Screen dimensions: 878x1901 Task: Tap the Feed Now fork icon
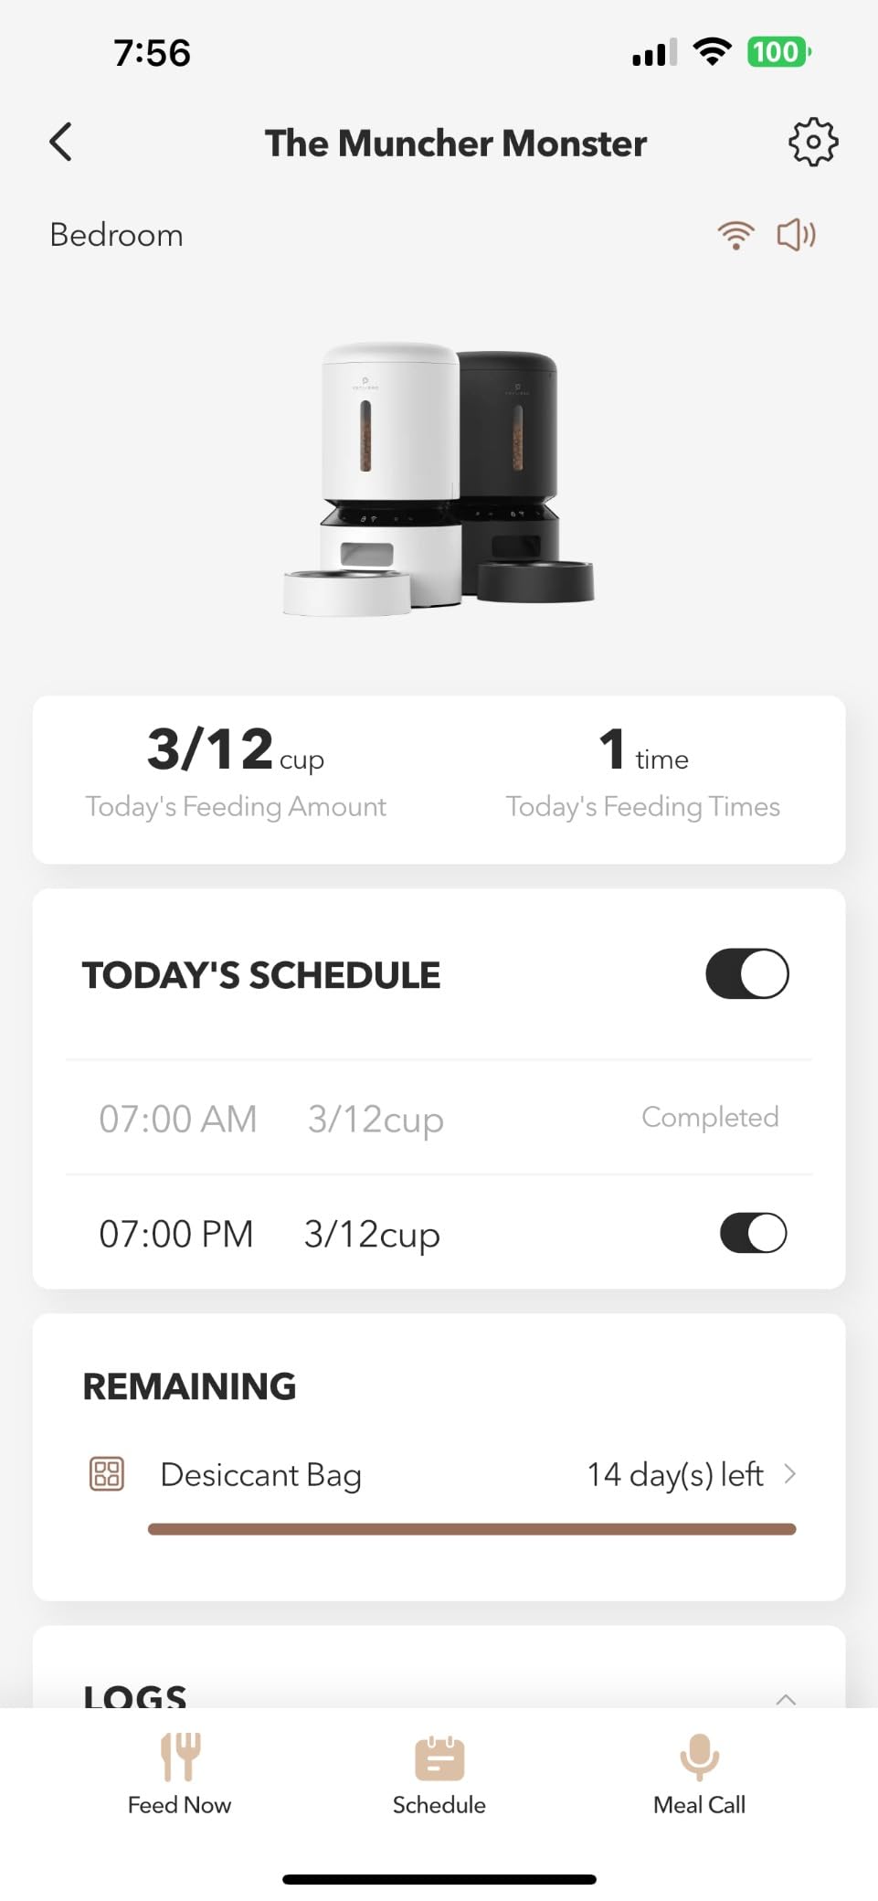[x=180, y=1757]
